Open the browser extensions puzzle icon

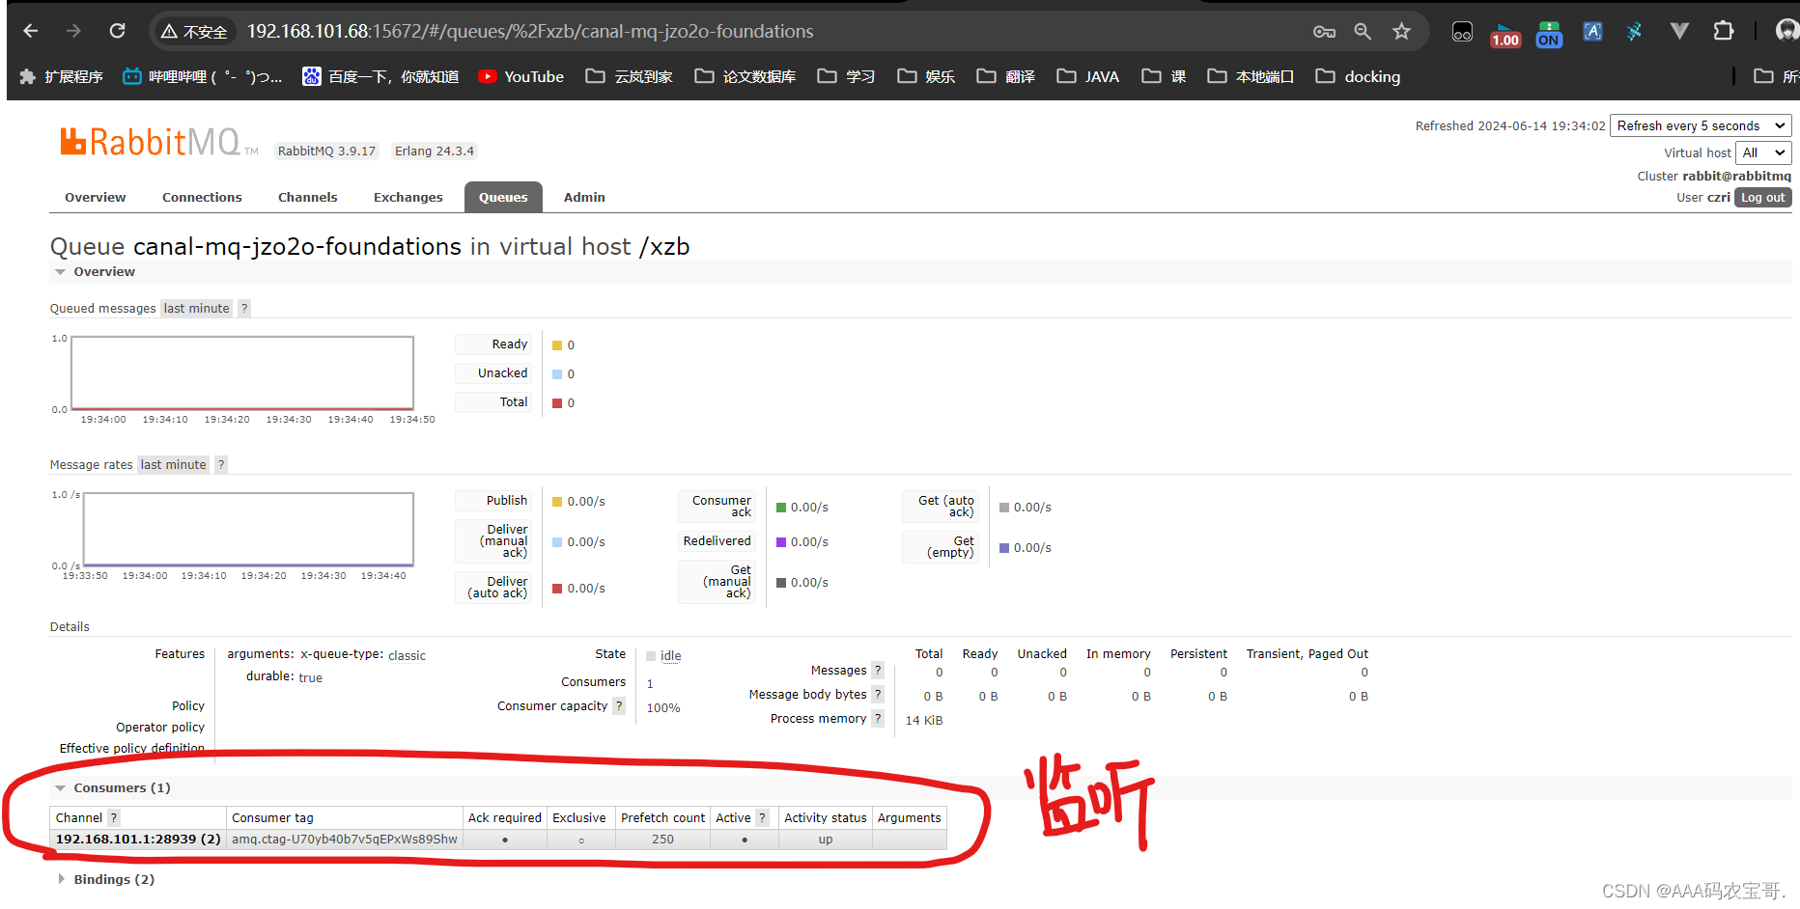(1724, 32)
